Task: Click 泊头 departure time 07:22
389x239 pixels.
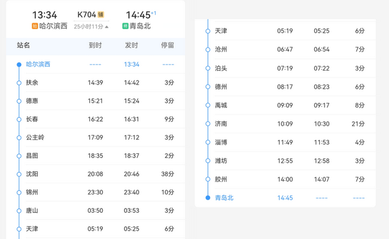Action: click(322, 68)
